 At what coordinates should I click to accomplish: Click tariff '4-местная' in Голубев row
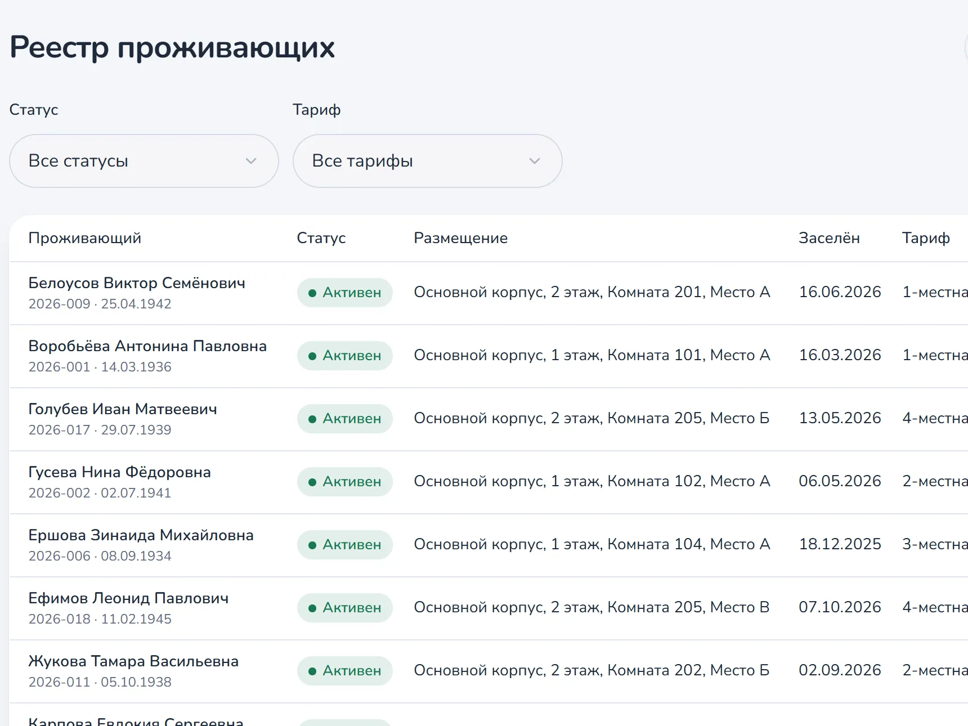[x=935, y=418]
